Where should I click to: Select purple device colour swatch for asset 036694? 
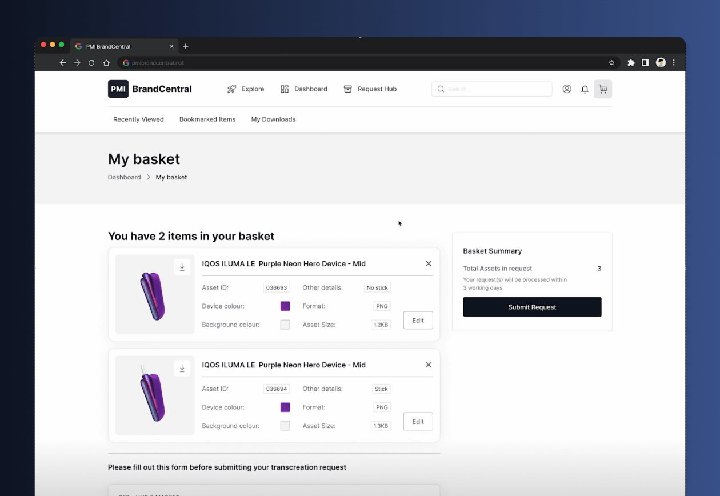pos(285,407)
